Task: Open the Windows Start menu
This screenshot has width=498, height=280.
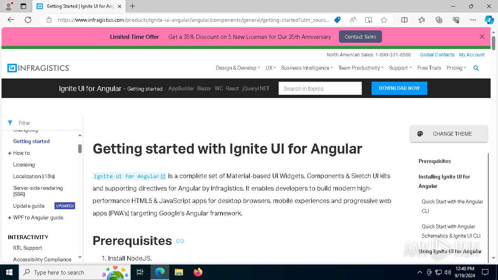Action: point(9,272)
